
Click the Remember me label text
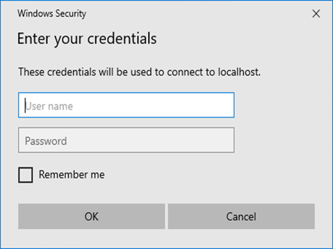[x=72, y=175]
